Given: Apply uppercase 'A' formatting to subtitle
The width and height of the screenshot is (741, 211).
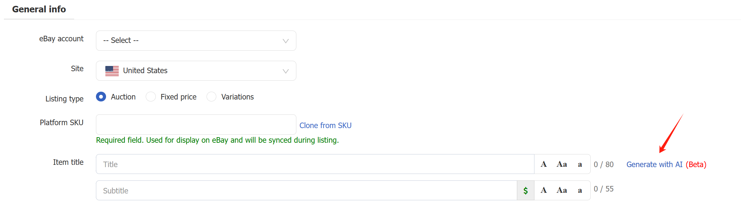Looking at the screenshot, I should coord(544,190).
